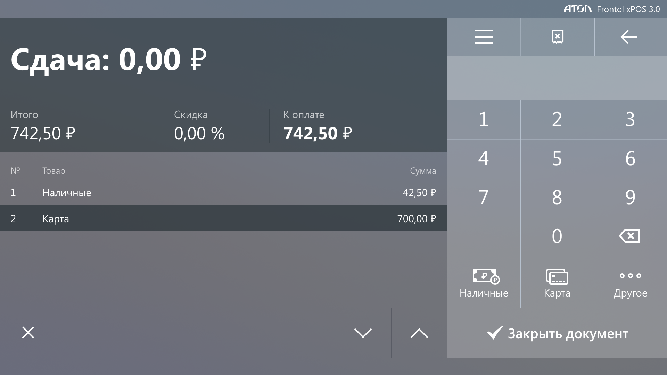Select the Карта 700,00 payment row
Viewport: 667px width, 375px height.
223,218
